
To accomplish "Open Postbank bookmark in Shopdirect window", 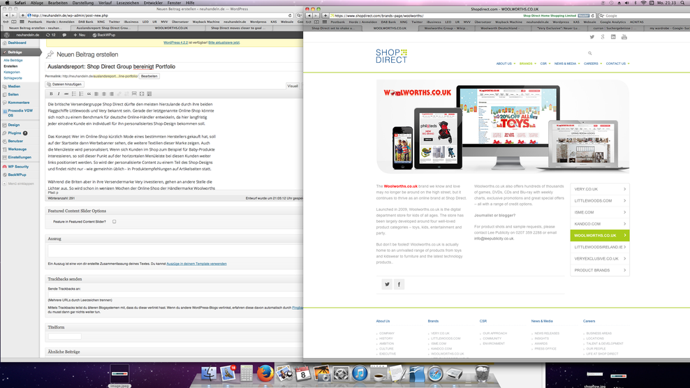I will tap(337, 22).
